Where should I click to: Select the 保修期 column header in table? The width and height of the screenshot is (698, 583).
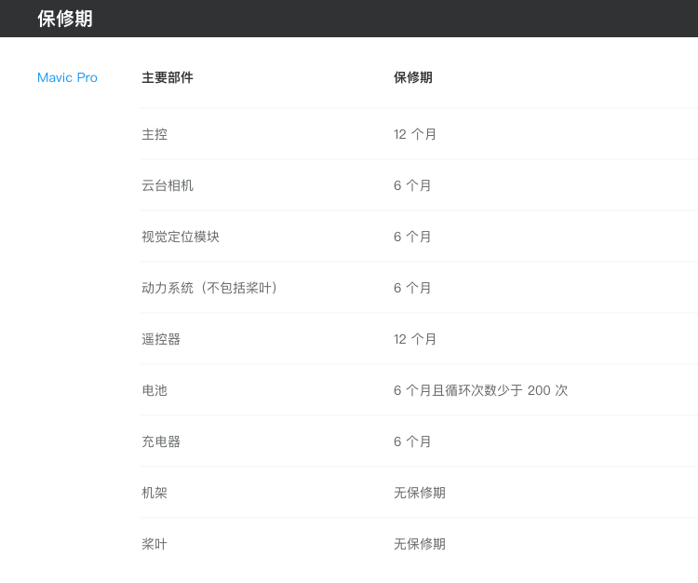[413, 77]
